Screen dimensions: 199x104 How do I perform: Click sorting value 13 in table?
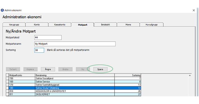point(128,85)
